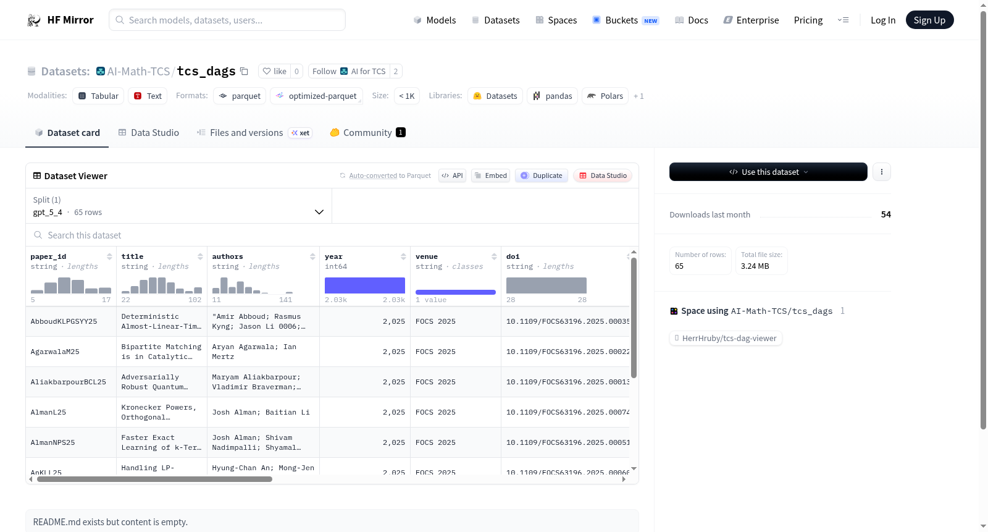
Task: Click the 'Kronecker Powers, Orthogonal' title cell
Action: tap(162, 412)
